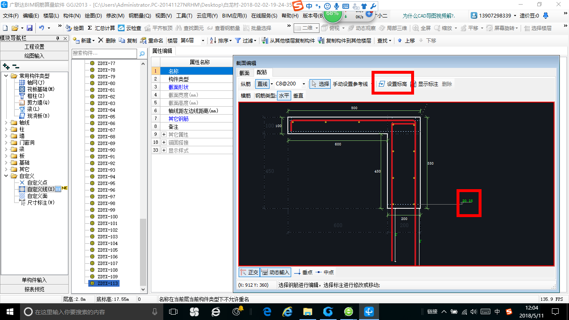Viewport: 569px width, 320px height.
Task: Collapse the 自定义 tree node
Action: pyautogui.click(x=6, y=176)
